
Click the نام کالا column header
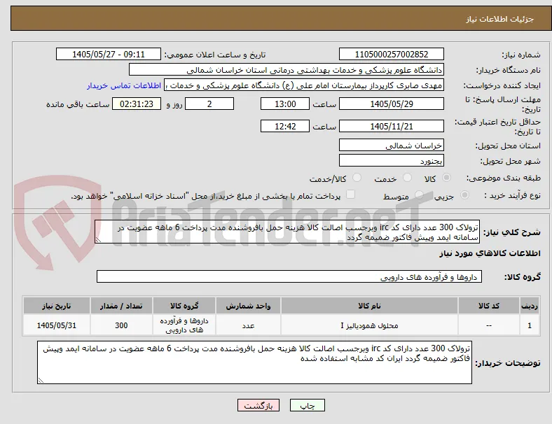pos(369,306)
